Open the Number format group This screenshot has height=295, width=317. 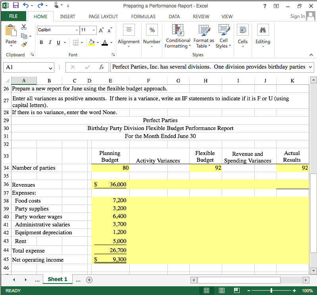point(152,36)
